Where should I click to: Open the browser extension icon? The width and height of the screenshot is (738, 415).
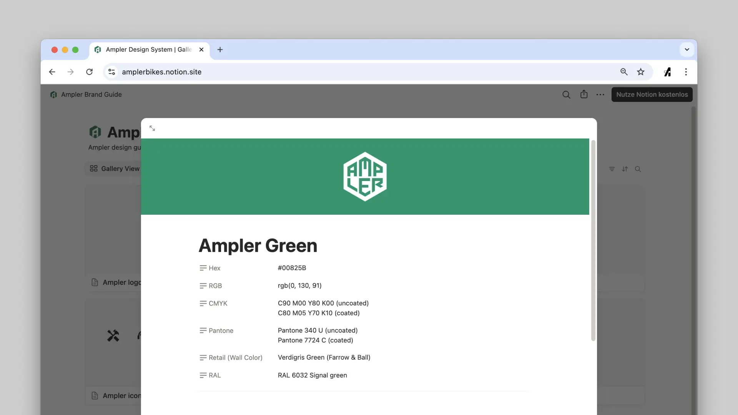(x=668, y=72)
